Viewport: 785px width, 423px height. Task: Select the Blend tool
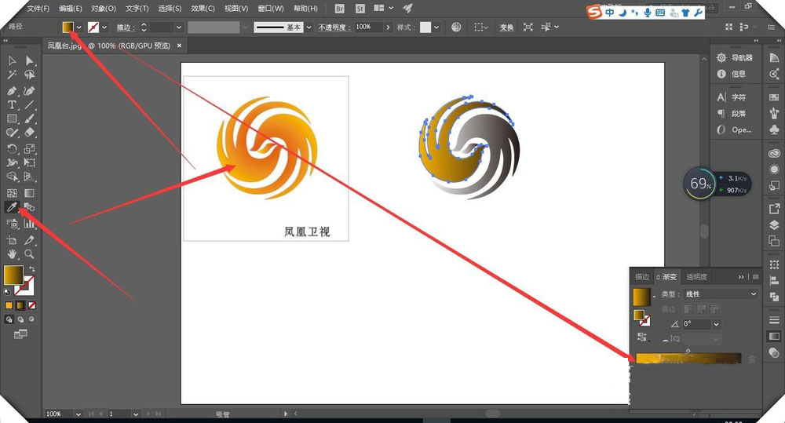pyautogui.click(x=30, y=206)
